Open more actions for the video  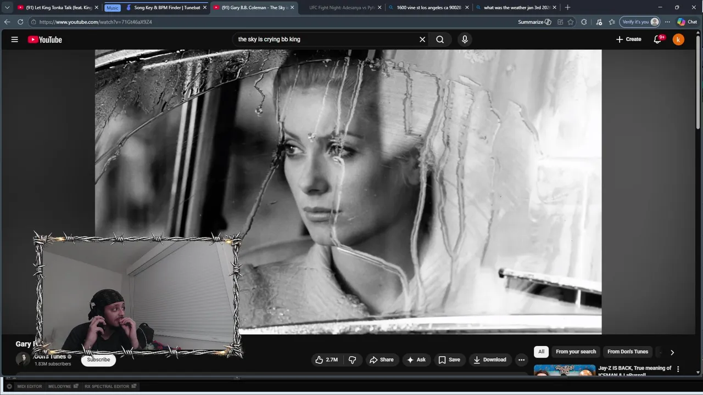point(521,360)
